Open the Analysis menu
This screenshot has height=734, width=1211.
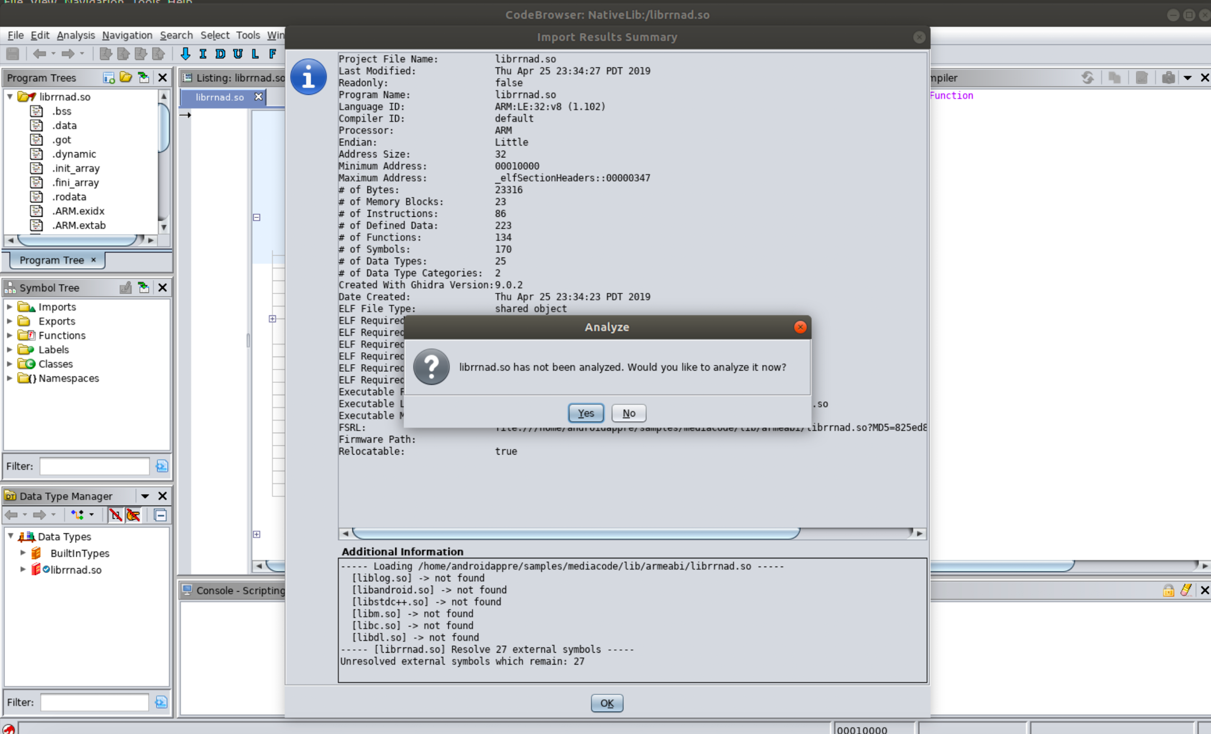tap(76, 35)
